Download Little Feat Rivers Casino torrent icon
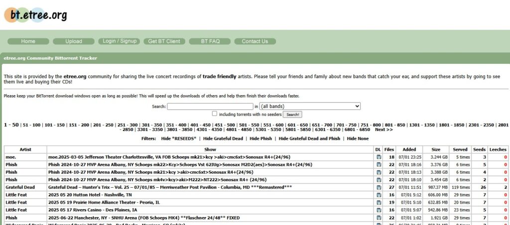The width and height of the screenshot is (510, 225). [379, 210]
